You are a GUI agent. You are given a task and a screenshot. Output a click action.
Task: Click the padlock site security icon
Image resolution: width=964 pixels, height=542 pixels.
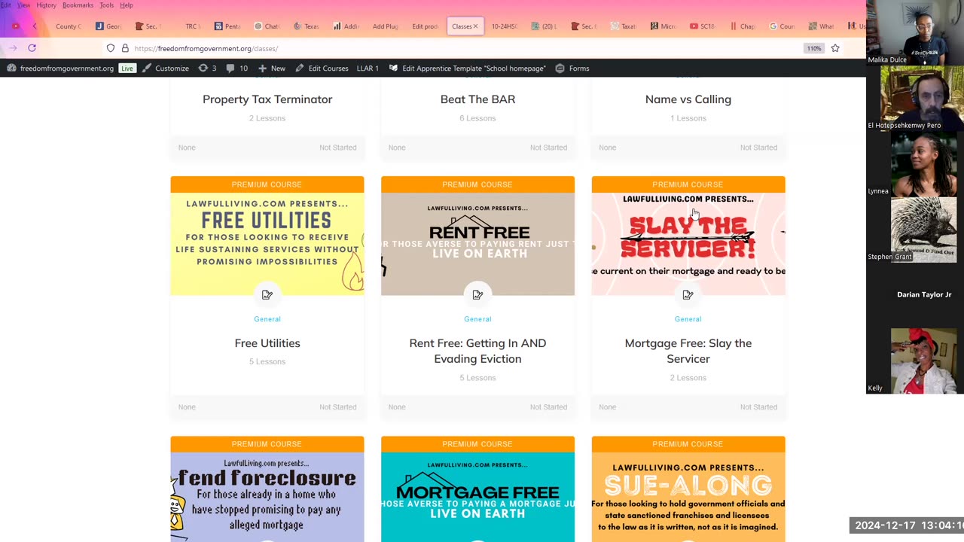click(x=125, y=48)
